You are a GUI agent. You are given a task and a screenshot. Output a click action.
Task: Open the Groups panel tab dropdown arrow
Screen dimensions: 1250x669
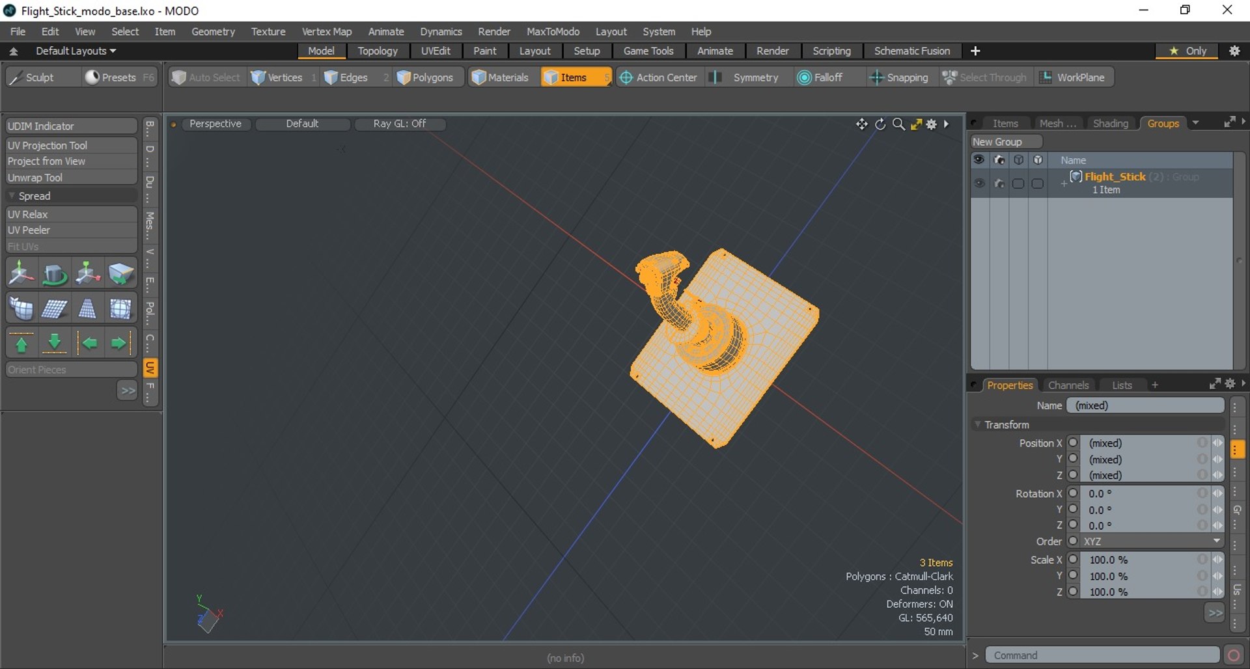(x=1195, y=123)
